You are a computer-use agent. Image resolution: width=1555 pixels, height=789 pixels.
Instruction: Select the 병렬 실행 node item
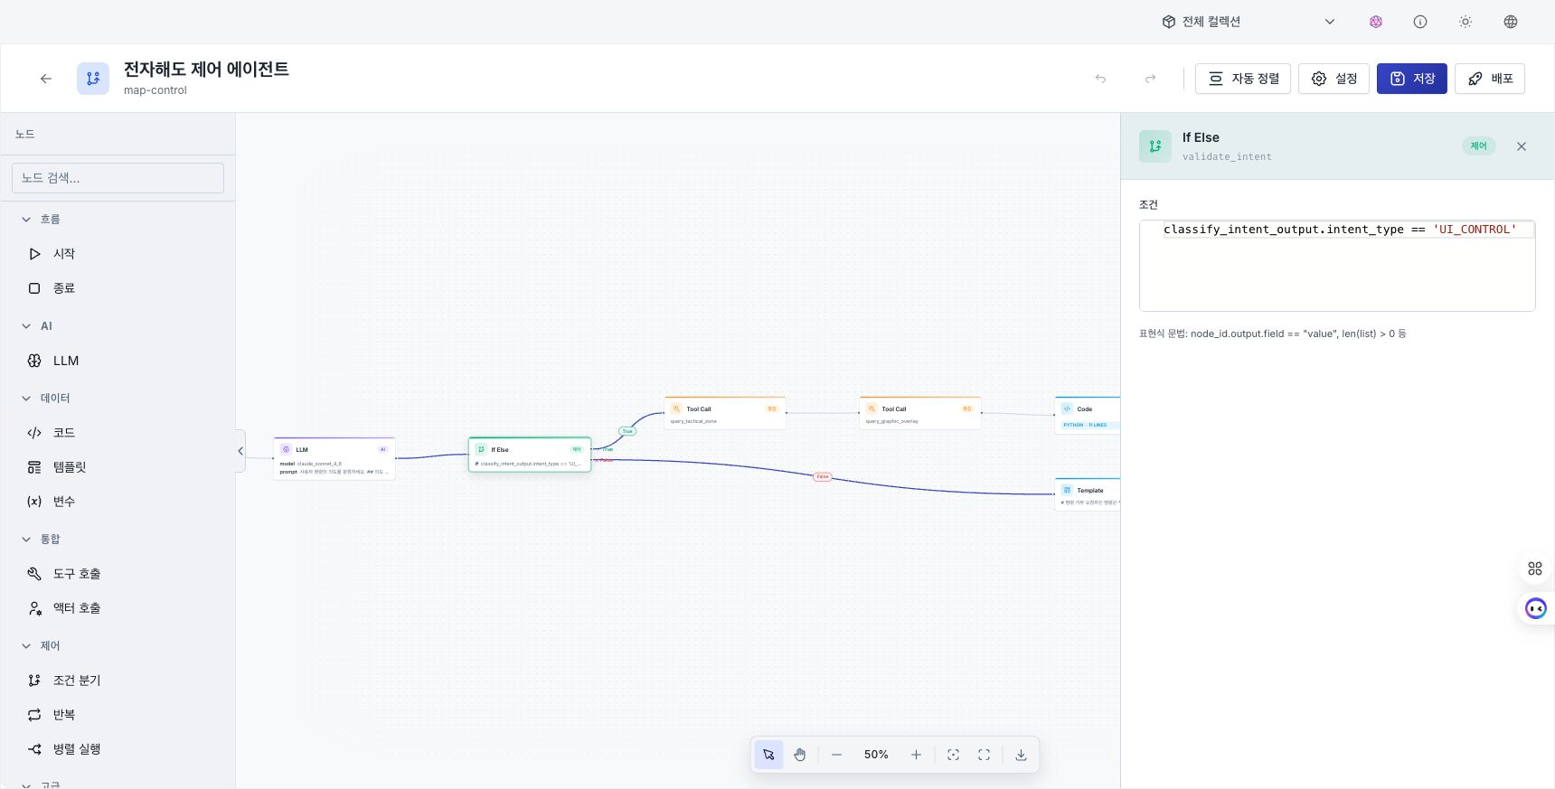click(x=118, y=749)
